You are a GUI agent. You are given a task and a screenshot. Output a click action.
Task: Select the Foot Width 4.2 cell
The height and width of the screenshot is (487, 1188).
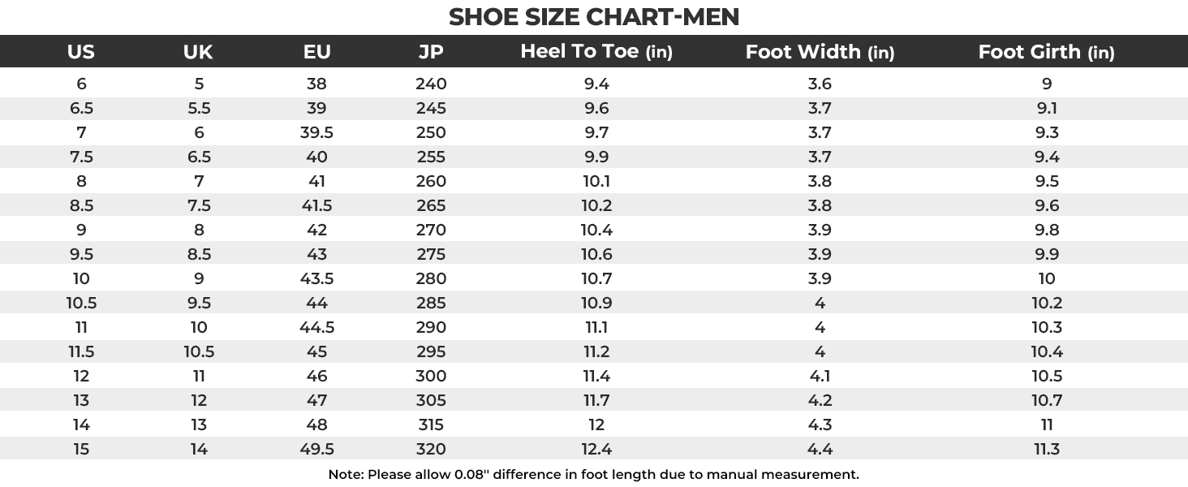tap(820, 400)
